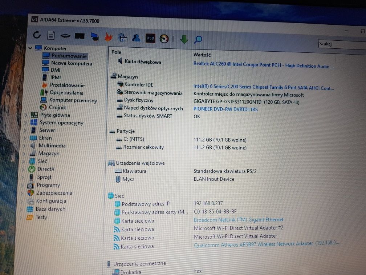
Task: Click the green download arrow icon
Action: click(184, 39)
